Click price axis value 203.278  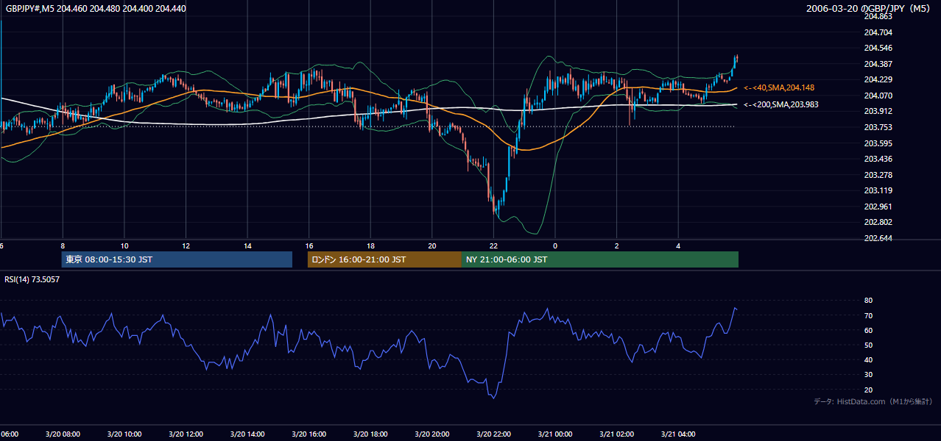(877, 175)
